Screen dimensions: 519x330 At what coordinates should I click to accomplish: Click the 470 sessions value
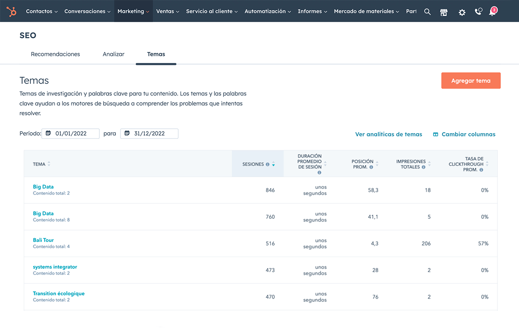(270, 297)
